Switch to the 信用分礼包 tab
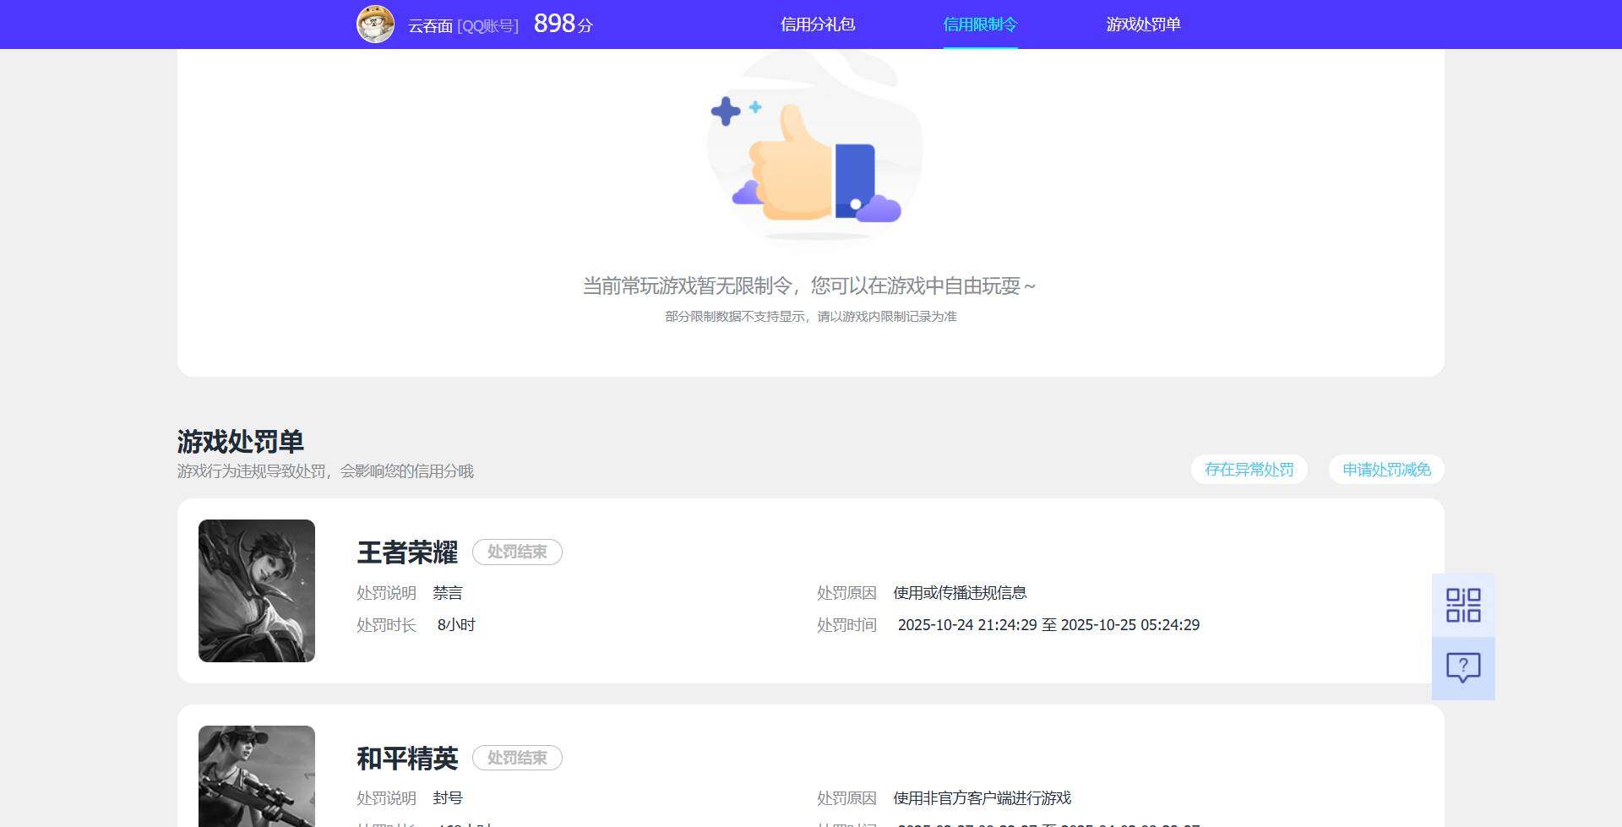The height and width of the screenshot is (827, 1622). (816, 24)
